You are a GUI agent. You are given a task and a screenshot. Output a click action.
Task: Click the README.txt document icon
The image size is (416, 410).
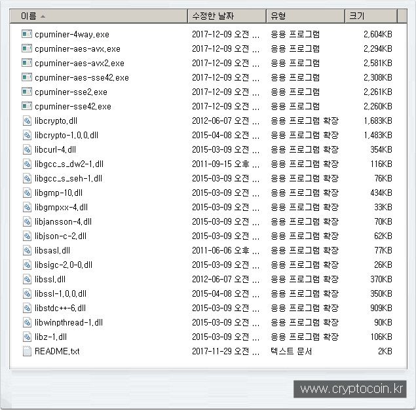point(27,351)
